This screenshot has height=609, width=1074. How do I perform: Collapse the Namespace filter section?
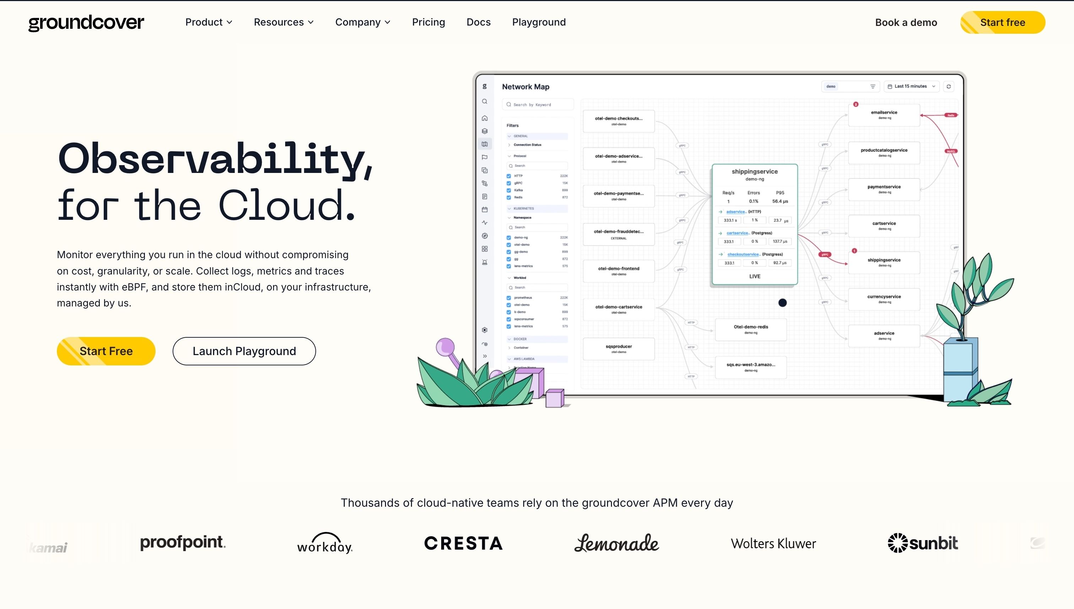pos(519,218)
